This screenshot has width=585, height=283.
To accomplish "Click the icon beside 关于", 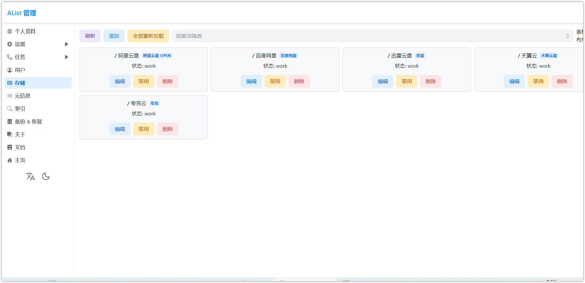I will (10, 134).
